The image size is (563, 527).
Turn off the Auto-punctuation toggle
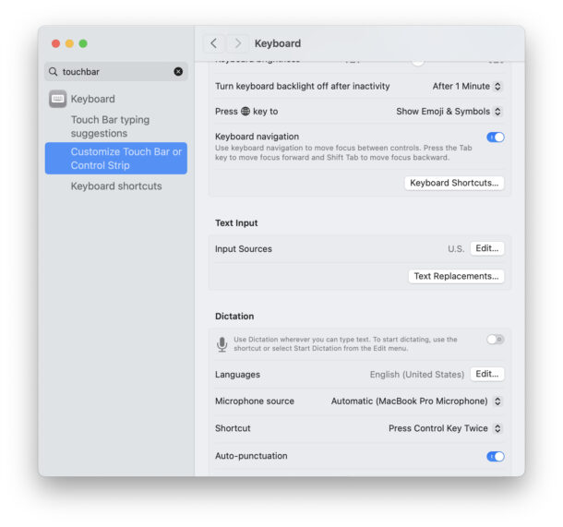(x=496, y=456)
